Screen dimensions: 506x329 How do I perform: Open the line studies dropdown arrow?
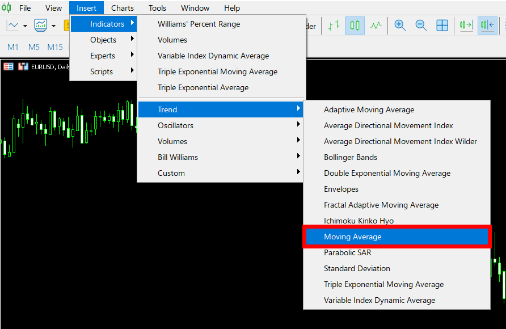coord(24,25)
